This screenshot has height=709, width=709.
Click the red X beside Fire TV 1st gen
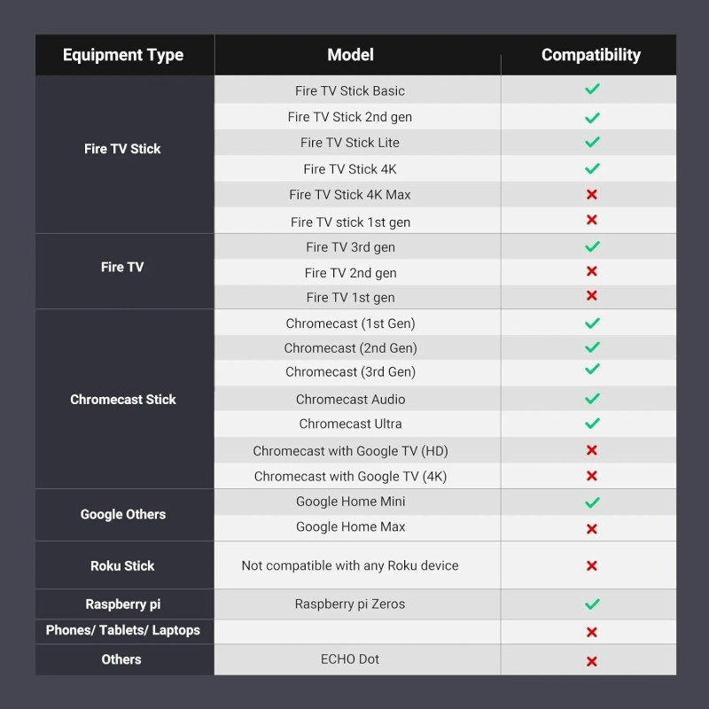coord(591,296)
